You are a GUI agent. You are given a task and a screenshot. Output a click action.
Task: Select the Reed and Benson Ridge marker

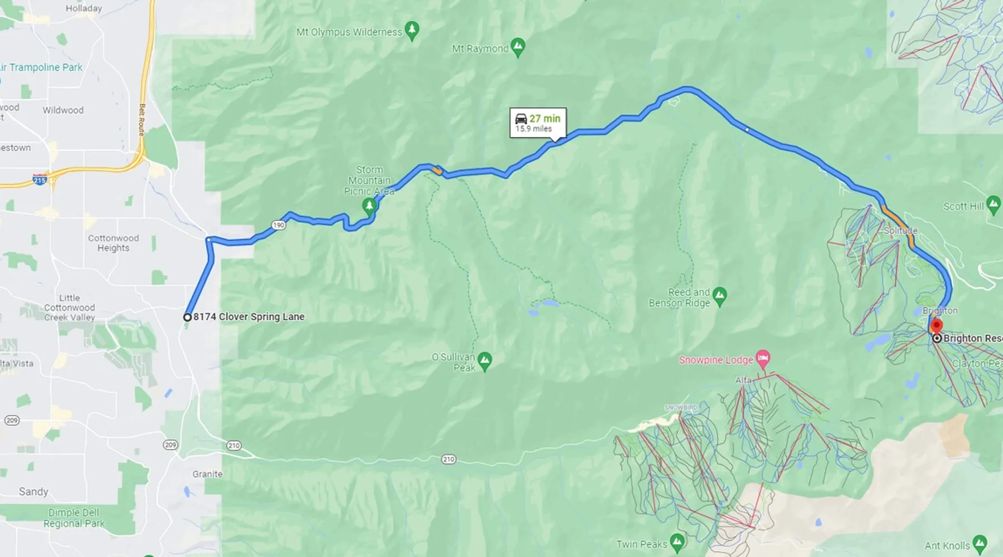point(719,296)
